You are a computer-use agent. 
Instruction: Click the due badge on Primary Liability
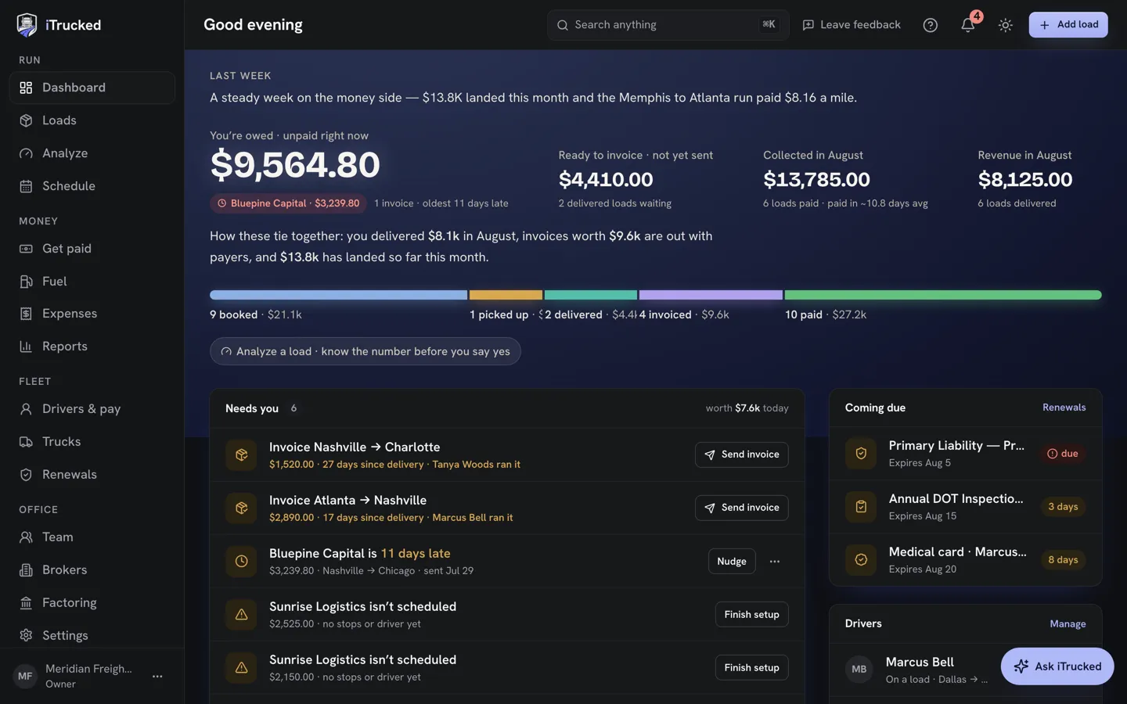[1062, 454]
